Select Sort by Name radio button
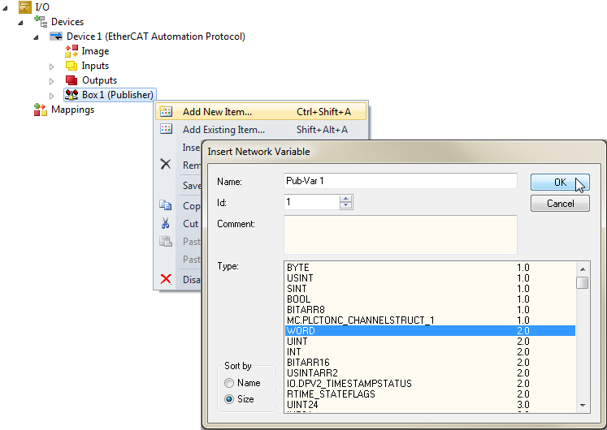The width and height of the screenshot is (607, 430). [229, 383]
